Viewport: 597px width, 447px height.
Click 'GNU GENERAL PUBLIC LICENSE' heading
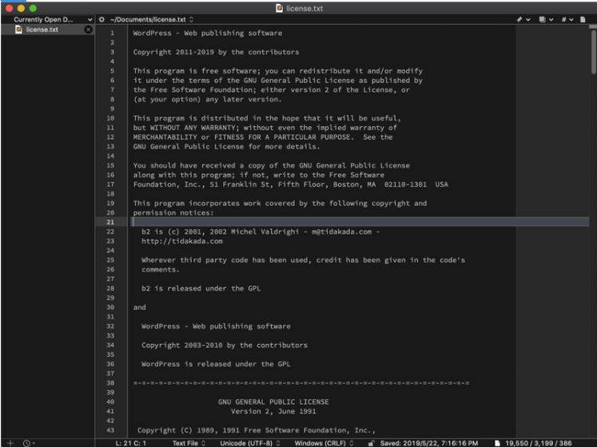pos(273,402)
